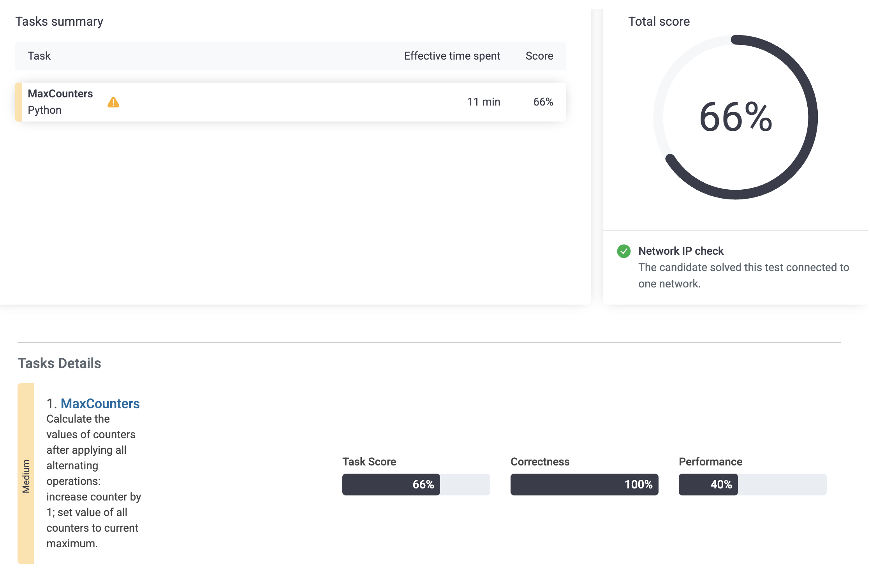Click the Total score heading
Image resolution: width=870 pixels, height=571 pixels.
[x=659, y=21]
